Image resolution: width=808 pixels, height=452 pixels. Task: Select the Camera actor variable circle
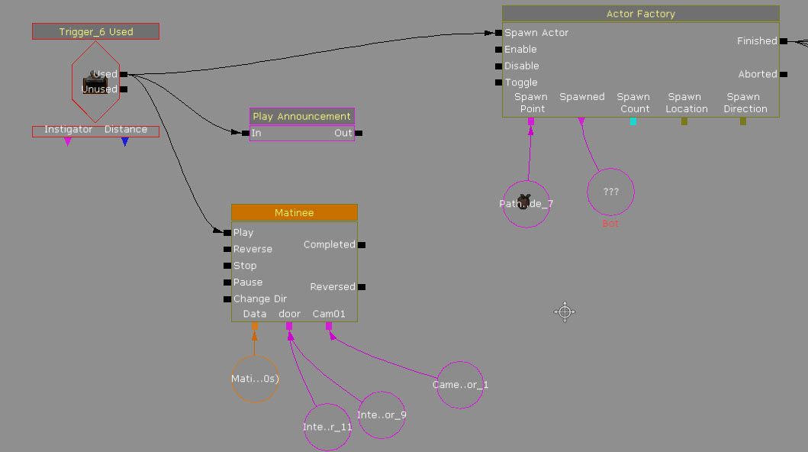coord(460,385)
